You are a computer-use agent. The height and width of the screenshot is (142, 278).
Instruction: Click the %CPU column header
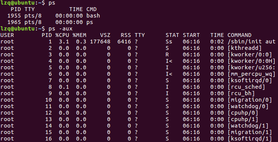(62, 35)
